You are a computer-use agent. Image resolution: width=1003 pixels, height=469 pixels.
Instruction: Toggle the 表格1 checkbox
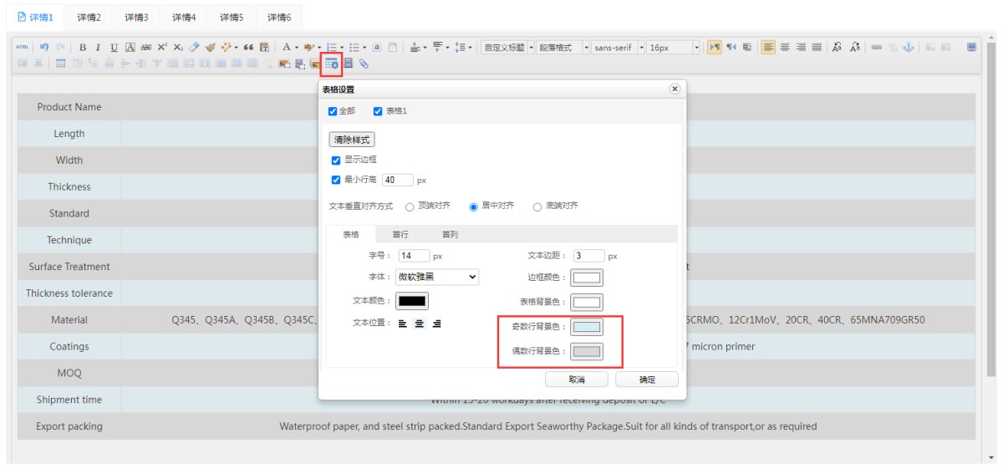[378, 111]
